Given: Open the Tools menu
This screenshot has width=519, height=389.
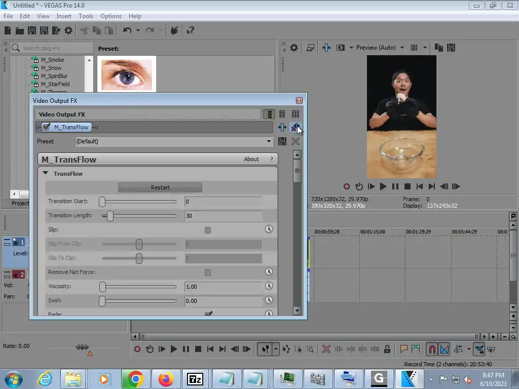Looking at the screenshot, I should click(86, 16).
